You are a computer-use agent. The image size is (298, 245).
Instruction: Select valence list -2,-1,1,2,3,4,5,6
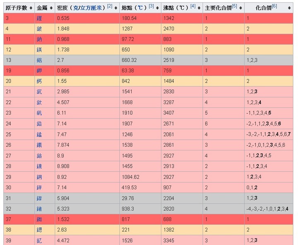(264, 124)
